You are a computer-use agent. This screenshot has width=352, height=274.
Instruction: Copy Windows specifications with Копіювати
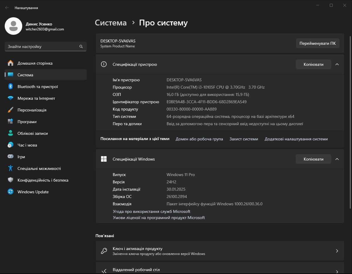click(313, 159)
